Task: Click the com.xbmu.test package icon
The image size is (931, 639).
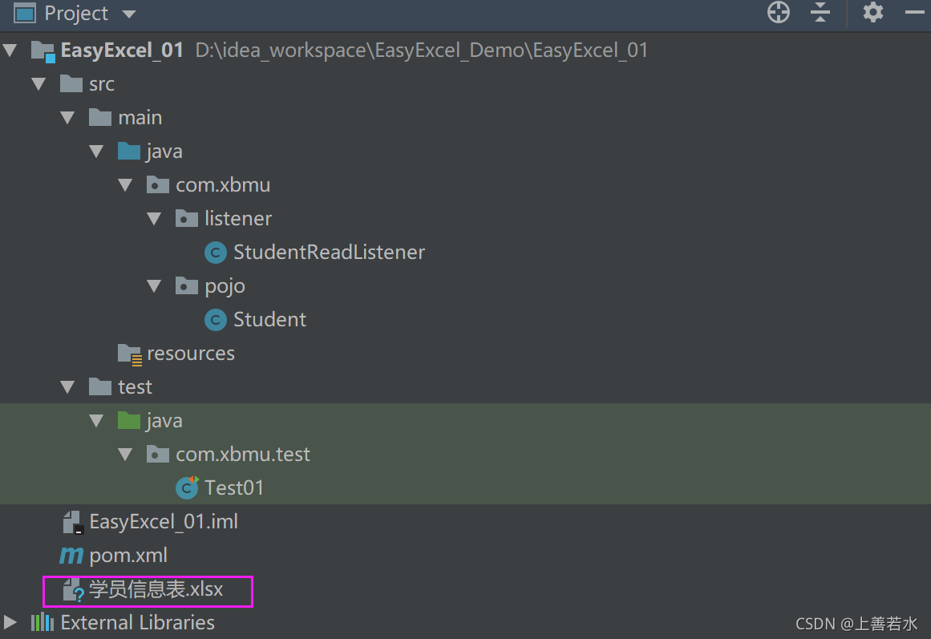Action: coord(158,455)
